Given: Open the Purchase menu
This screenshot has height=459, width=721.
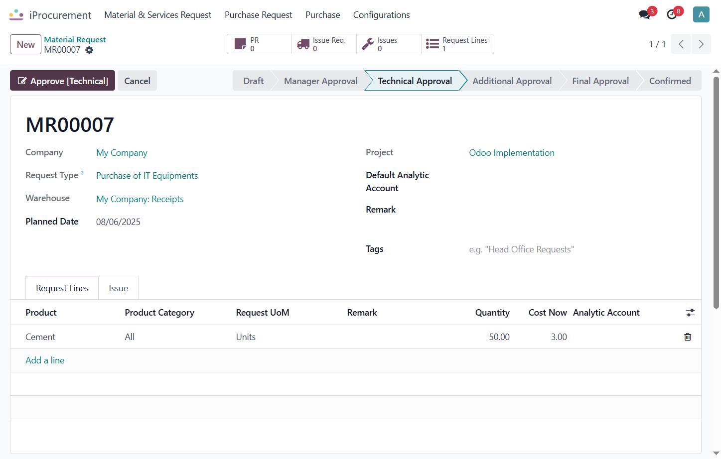Looking at the screenshot, I should (x=323, y=15).
